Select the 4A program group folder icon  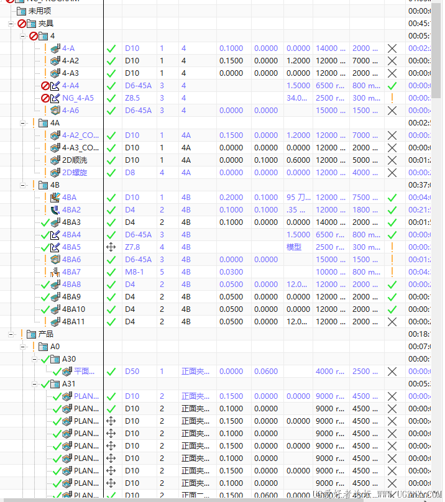[44, 123]
